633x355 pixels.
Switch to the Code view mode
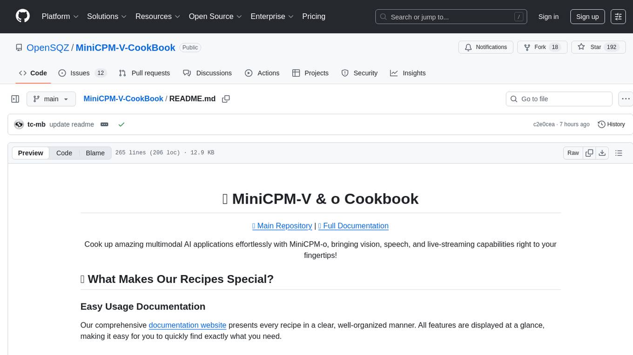[64, 153]
